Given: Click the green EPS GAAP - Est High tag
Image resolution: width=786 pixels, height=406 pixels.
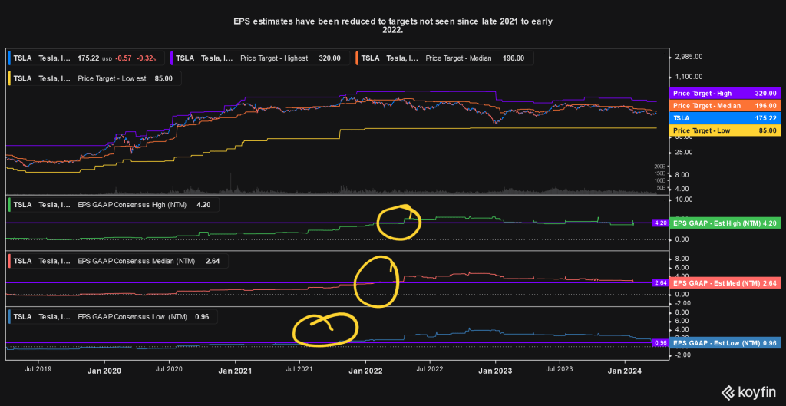Looking at the screenshot, I should [725, 223].
